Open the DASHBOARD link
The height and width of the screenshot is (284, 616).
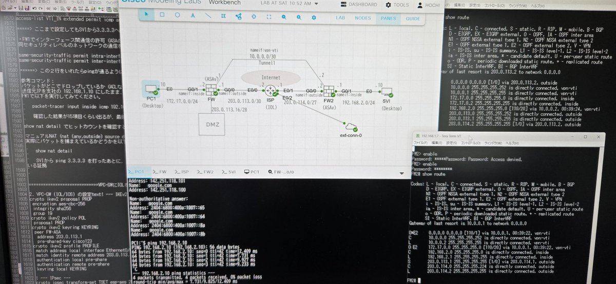click(x=359, y=5)
